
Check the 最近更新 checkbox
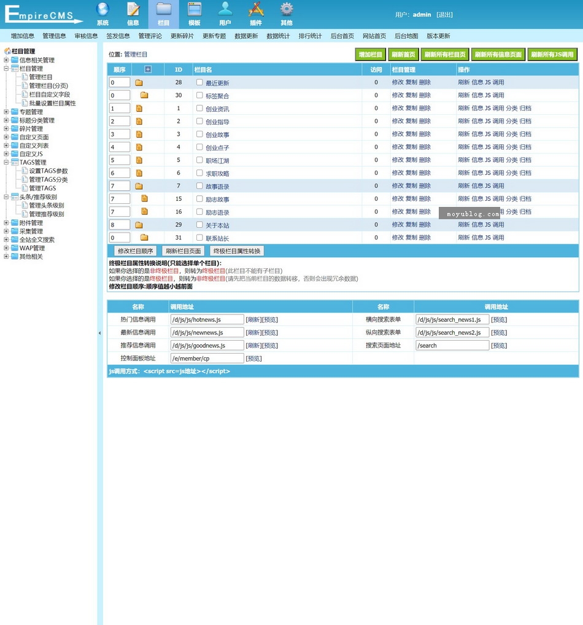(199, 82)
